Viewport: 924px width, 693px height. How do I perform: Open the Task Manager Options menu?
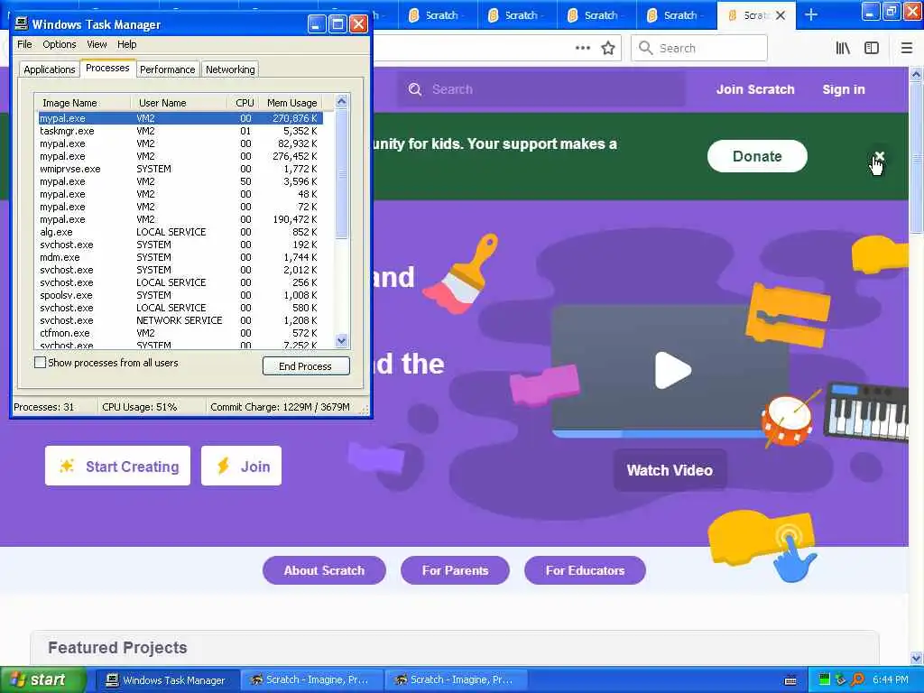[x=59, y=44]
